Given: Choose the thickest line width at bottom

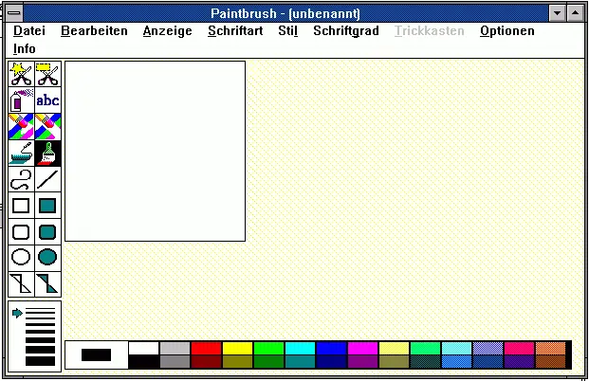Looking at the screenshot, I should tap(40, 361).
